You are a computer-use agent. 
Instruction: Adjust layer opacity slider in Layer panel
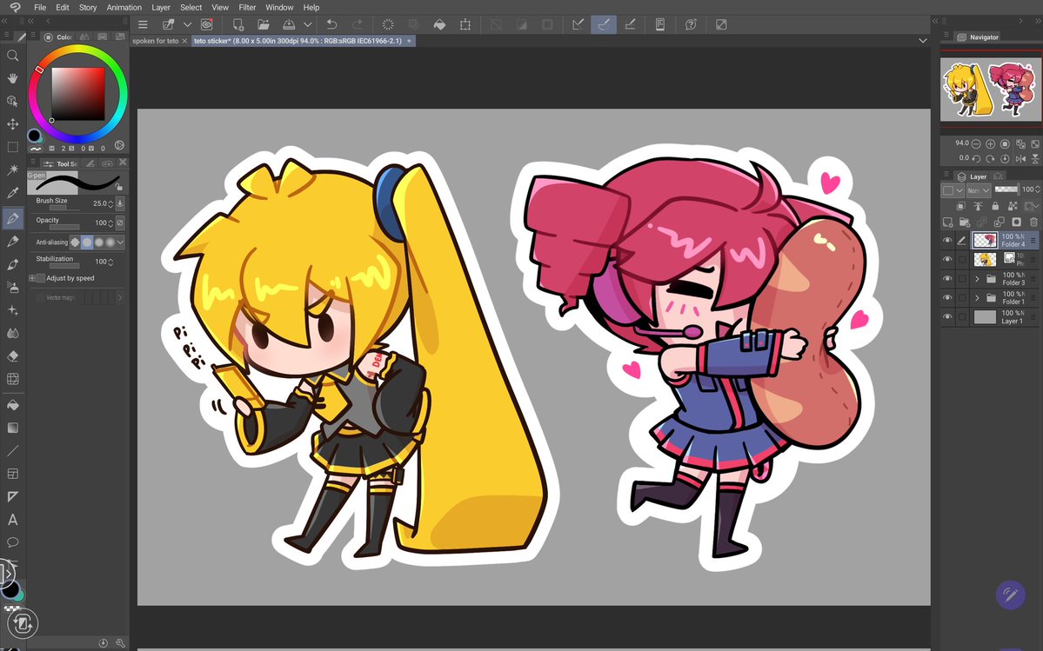point(1006,189)
